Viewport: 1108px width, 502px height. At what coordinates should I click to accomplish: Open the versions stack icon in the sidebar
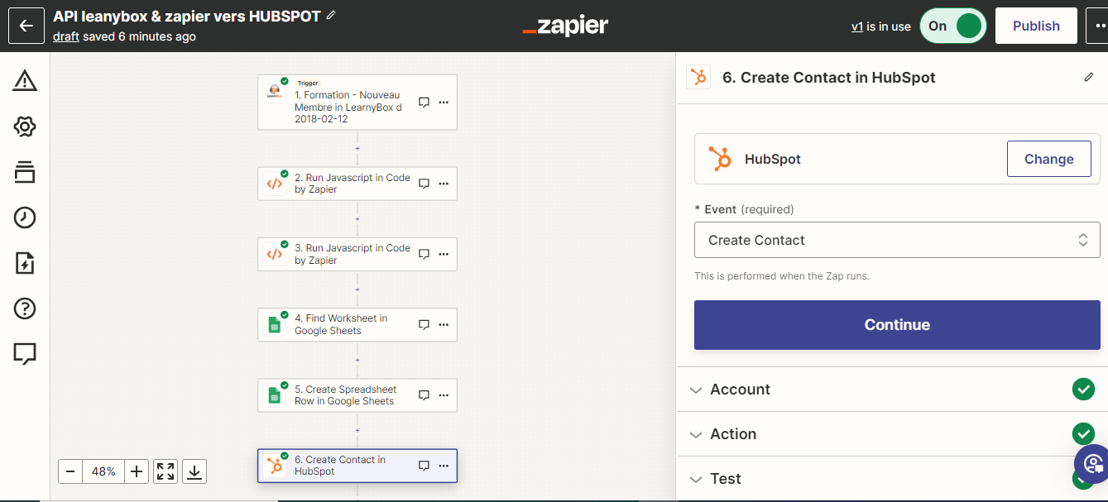25,172
